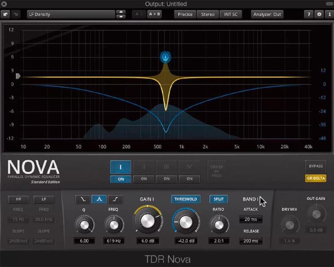Open the help question mark icon
The width and height of the screenshot is (334, 267).
[x=309, y=14]
